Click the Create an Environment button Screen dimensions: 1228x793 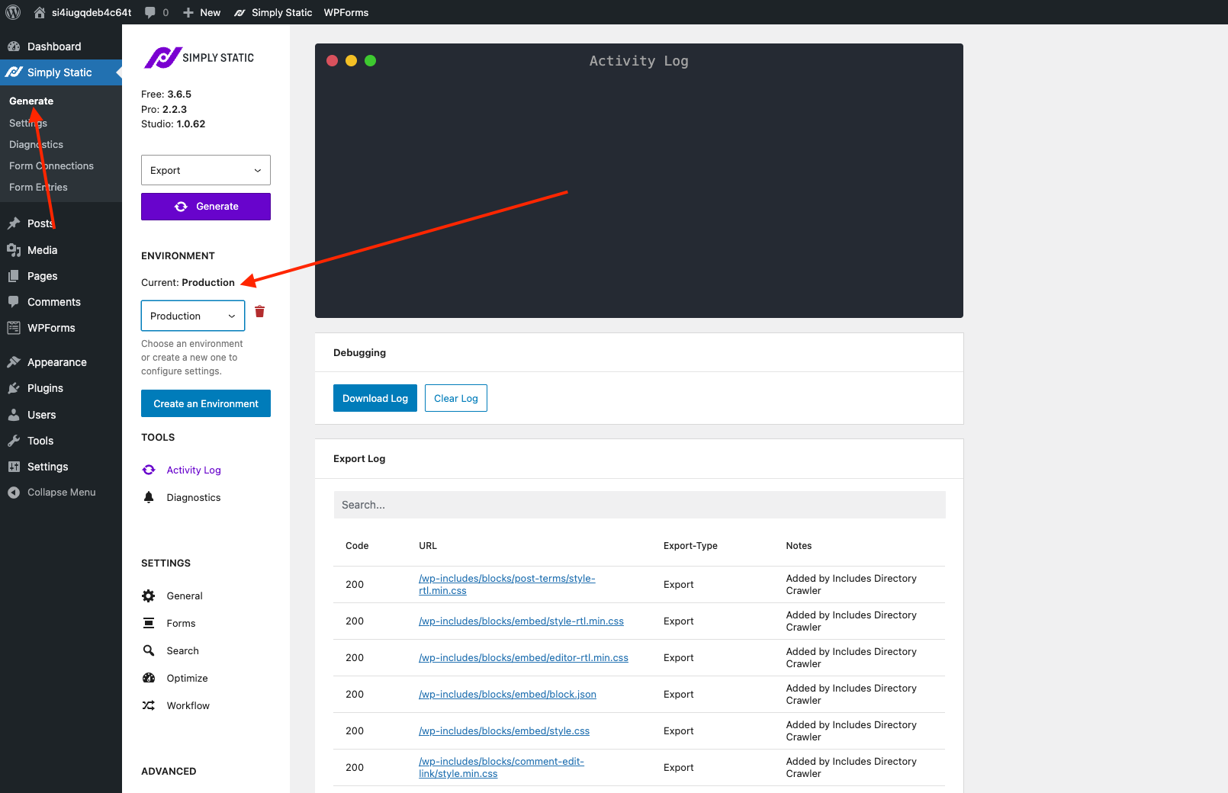(206, 403)
